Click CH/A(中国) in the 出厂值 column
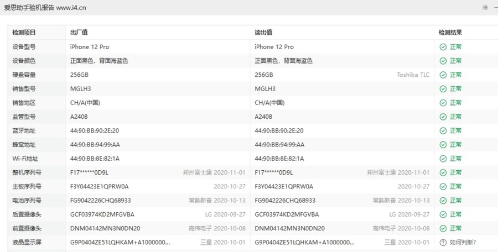Screen dimensions: 498x252 (85, 103)
